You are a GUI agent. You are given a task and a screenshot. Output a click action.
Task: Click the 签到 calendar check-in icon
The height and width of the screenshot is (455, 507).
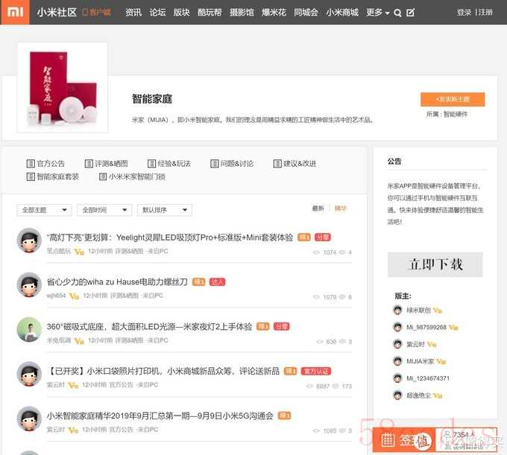[388, 440]
